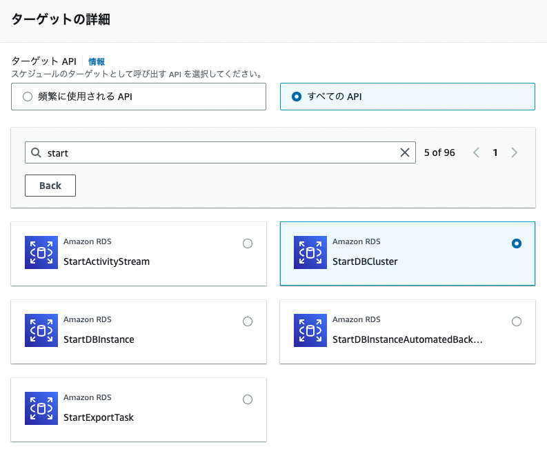This screenshot has height=467, width=547.
Task: Click the ターゲット API label
Action: pyautogui.click(x=44, y=61)
